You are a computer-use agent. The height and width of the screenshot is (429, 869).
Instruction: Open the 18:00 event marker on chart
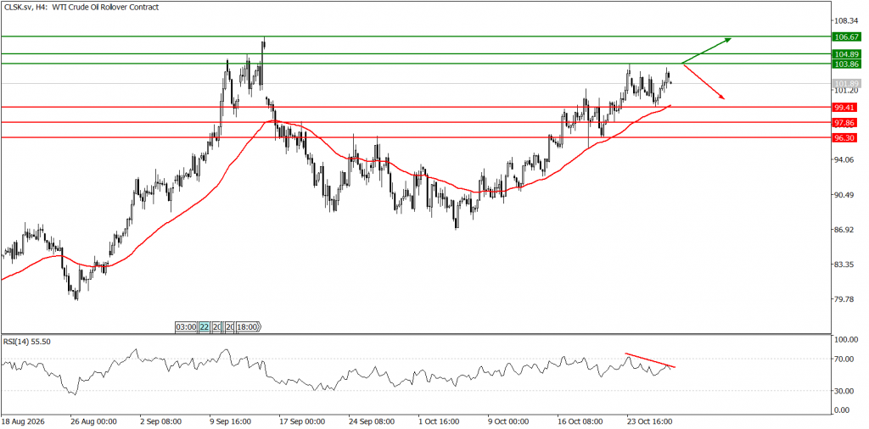click(248, 327)
